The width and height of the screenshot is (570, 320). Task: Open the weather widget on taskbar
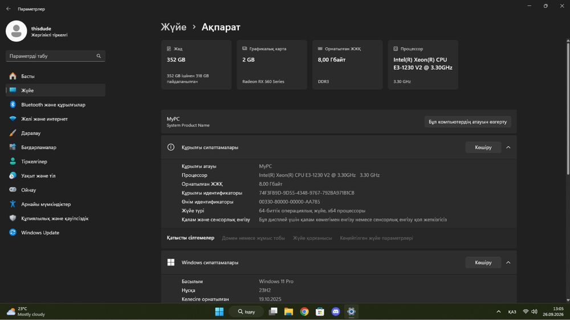[26, 311]
